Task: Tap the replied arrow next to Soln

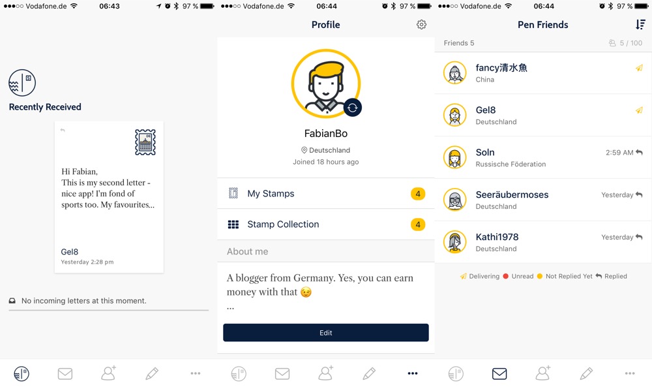Action: pos(639,152)
